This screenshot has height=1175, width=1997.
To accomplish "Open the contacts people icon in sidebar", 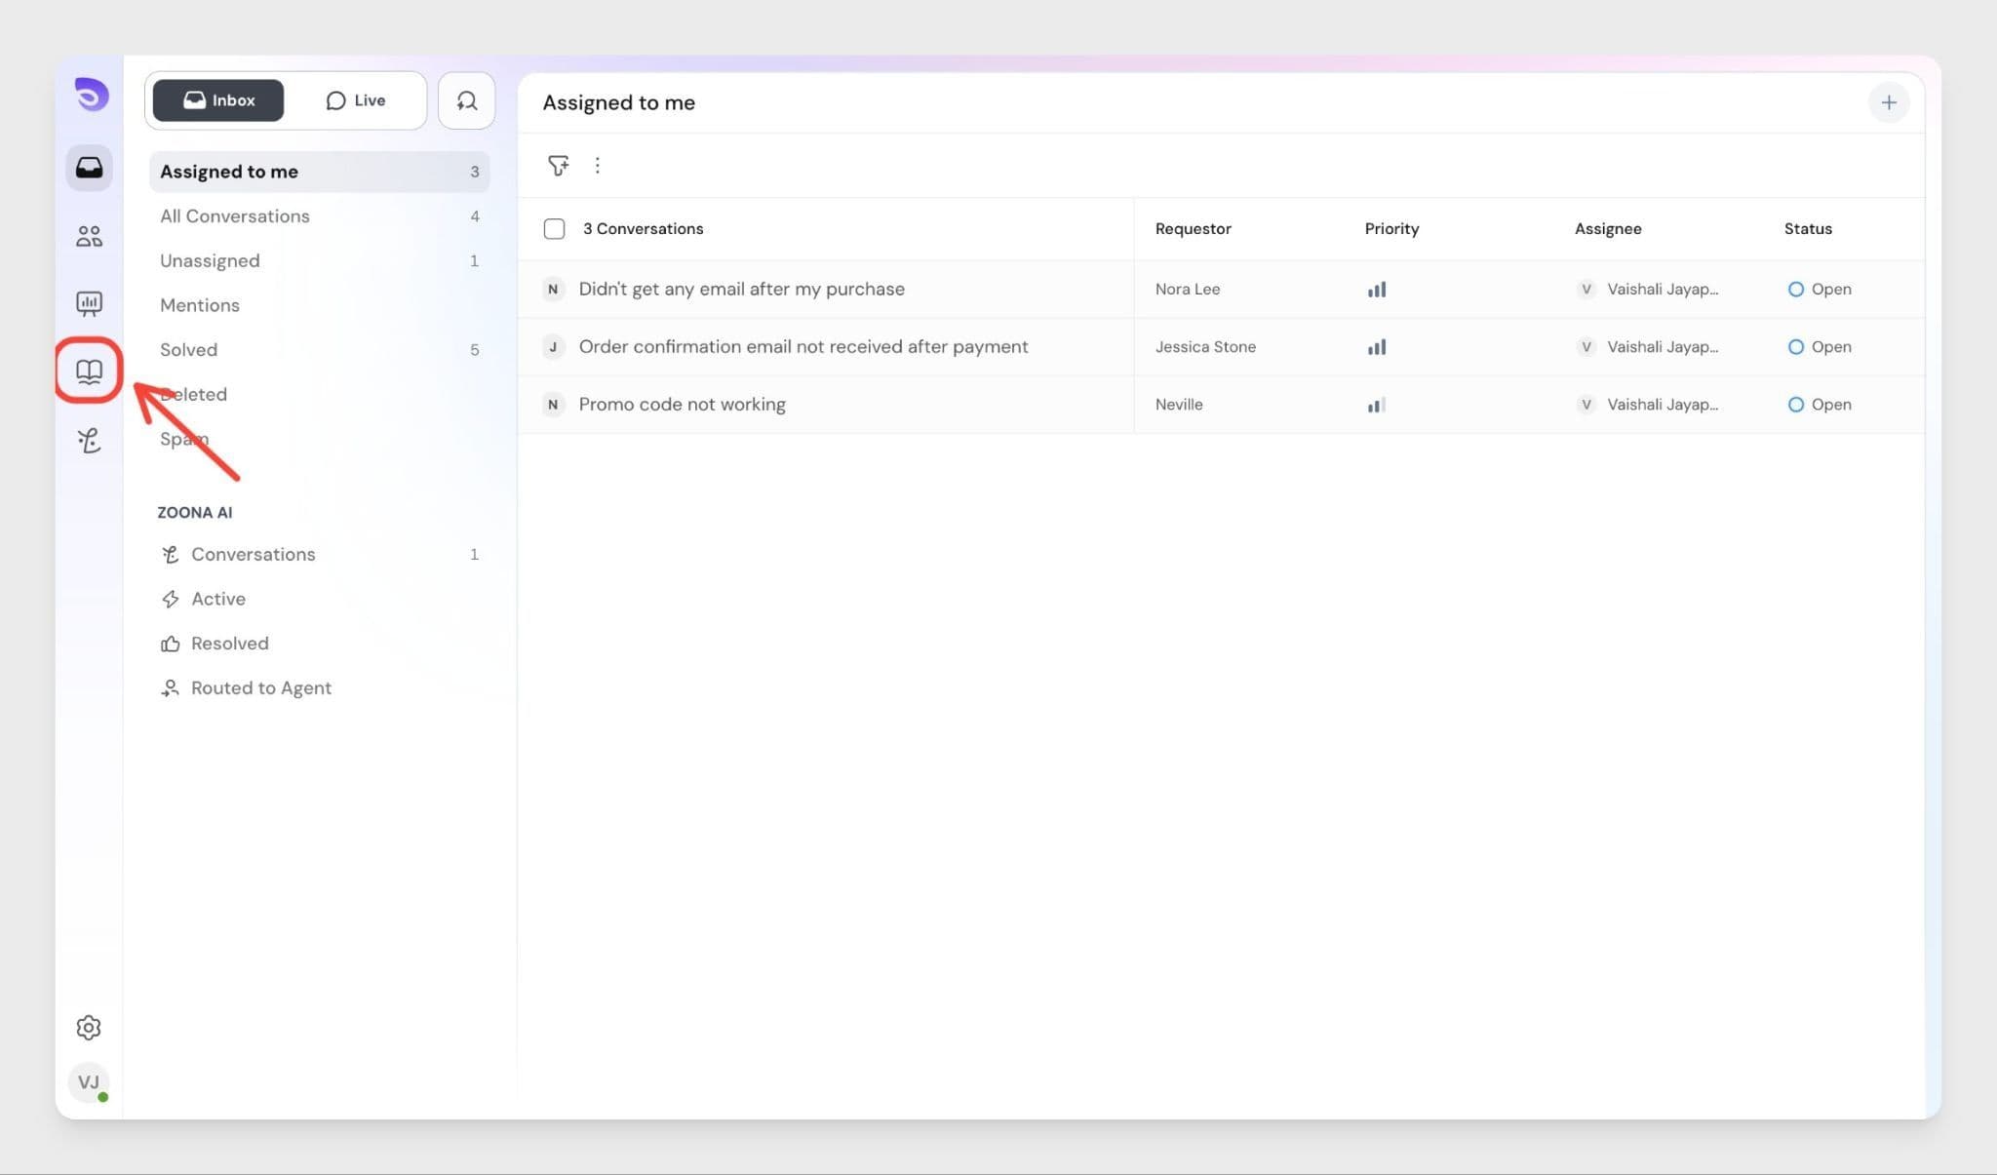I will tap(89, 236).
